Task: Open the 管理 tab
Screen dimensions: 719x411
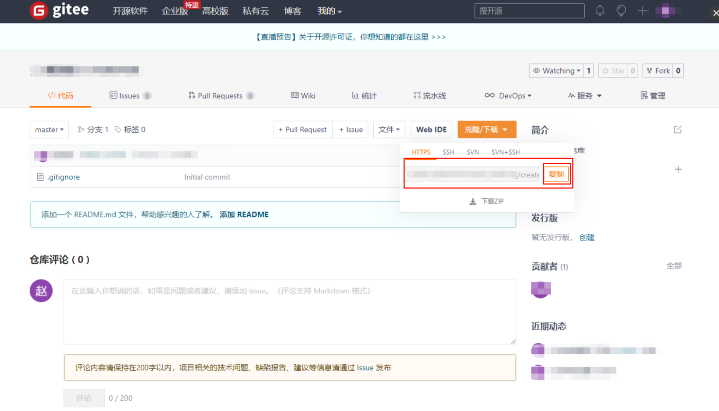Action: click(x=653, y=96)
